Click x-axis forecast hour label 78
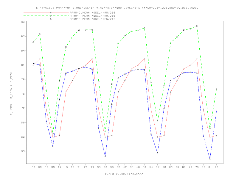 click(x=203, y=167)
